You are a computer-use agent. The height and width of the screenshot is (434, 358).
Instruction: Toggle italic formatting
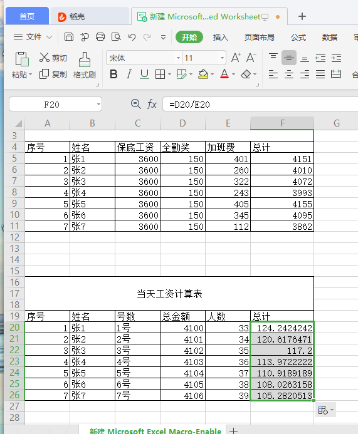point(129,74)
